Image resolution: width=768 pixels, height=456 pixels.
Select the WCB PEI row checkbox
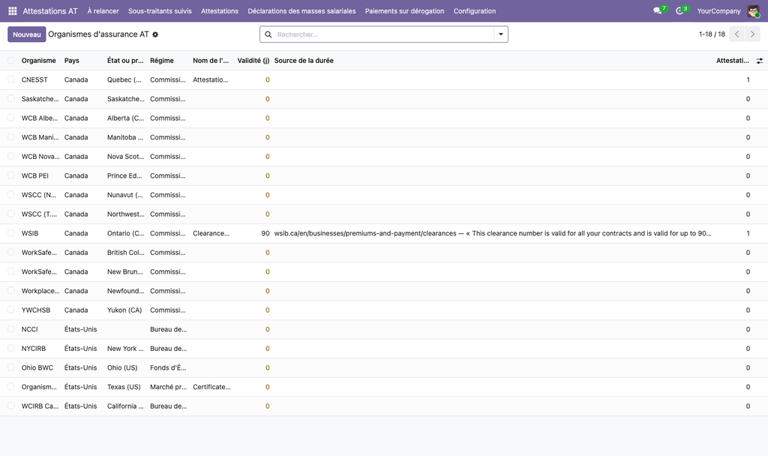coord(10,175)
